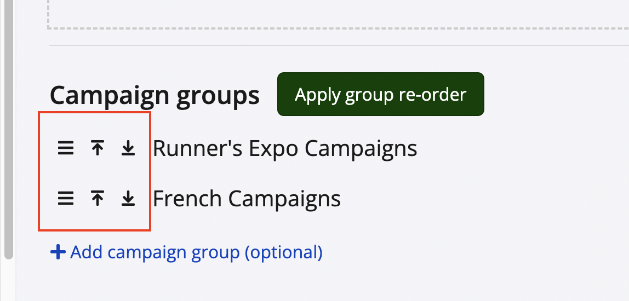Send French Campaigns group to the bottom
Screen dimensions: 629x301
pos(128,199)
